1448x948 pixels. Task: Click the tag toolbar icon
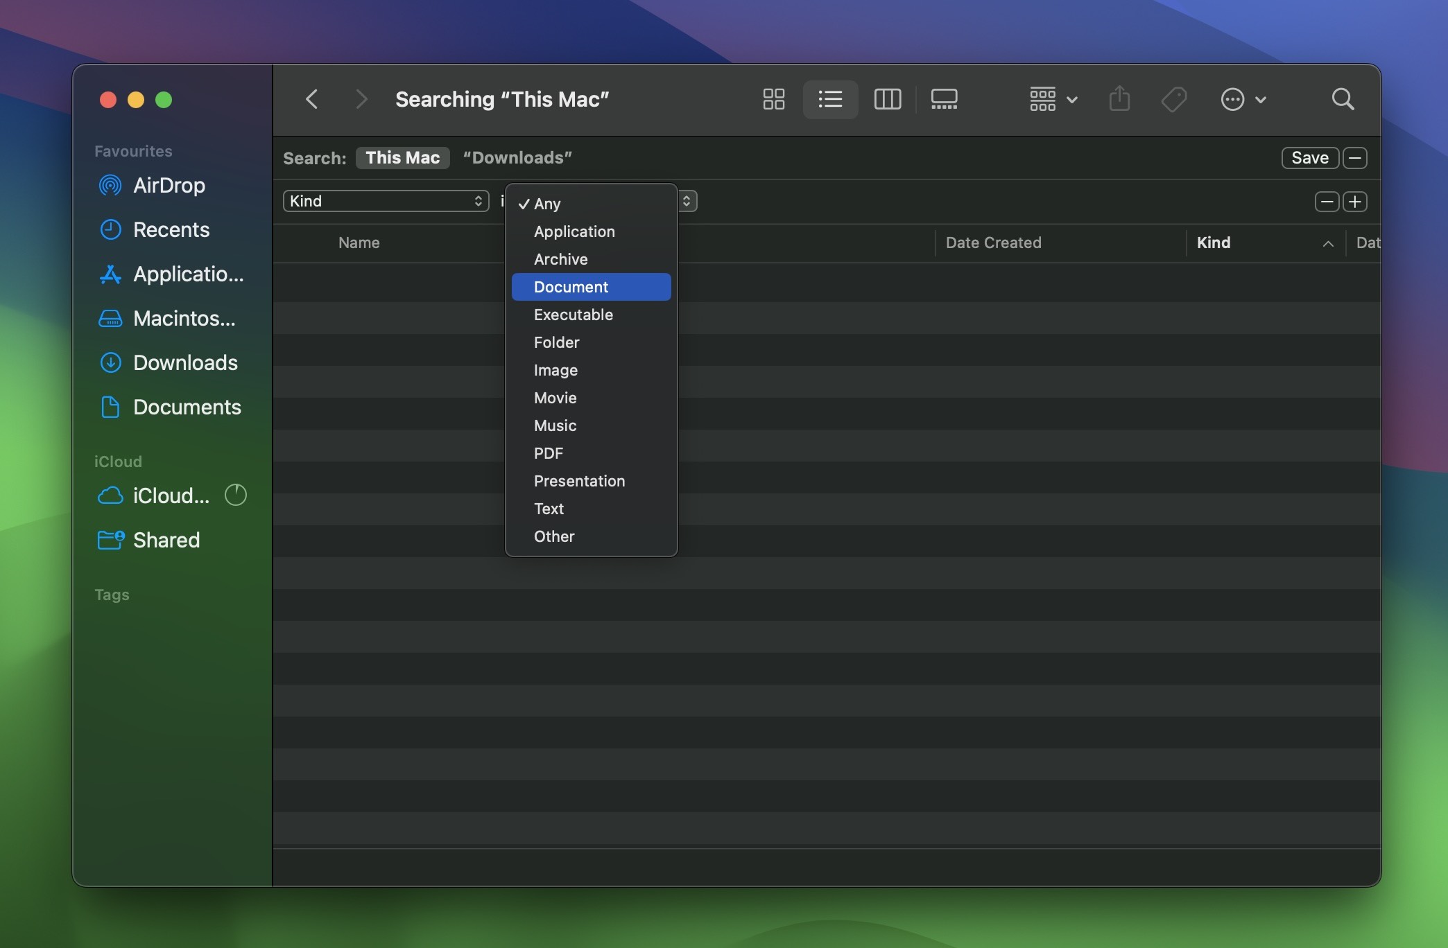pos(1173,99)
